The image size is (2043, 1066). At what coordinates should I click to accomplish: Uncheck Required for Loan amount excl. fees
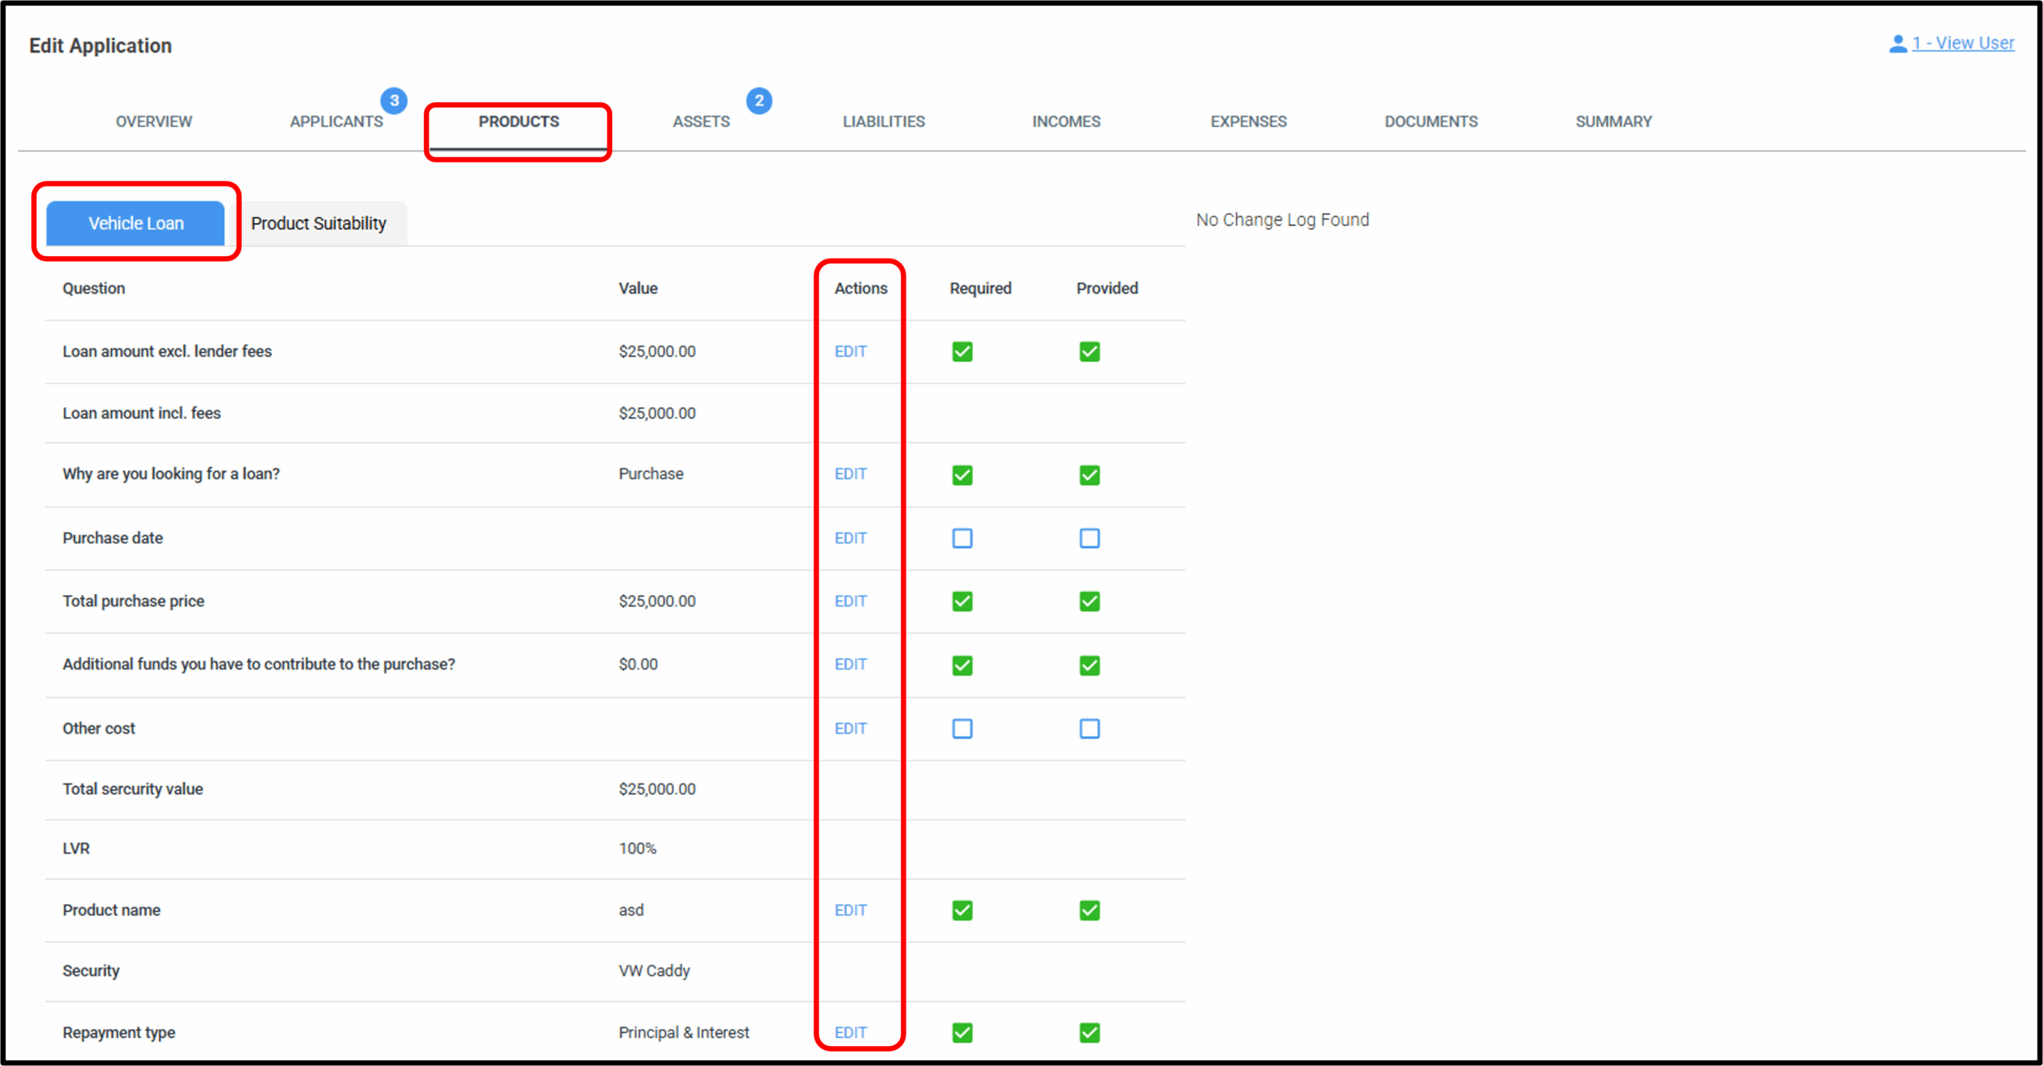tap(962, 352)
